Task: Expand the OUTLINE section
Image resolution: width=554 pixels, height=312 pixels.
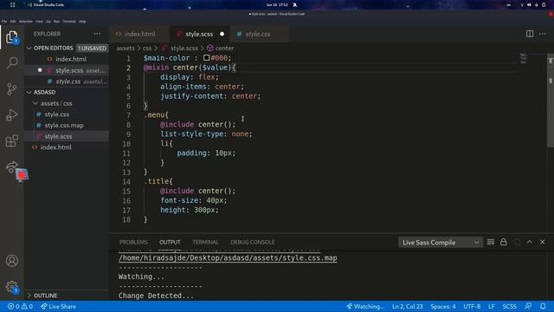Action: coord(29,296)
